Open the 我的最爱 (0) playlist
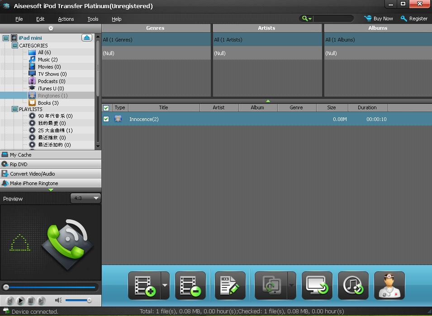The width and height of the screenshot is (432, 316). 52,123
